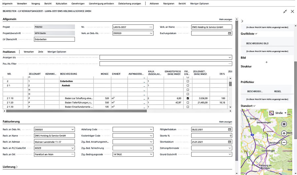Open Verk. an Deb.-Nr. dropdown

pos(151,33)
